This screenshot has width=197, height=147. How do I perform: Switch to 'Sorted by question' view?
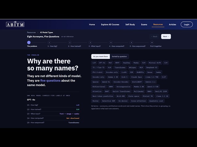click(x=119, y=56)
